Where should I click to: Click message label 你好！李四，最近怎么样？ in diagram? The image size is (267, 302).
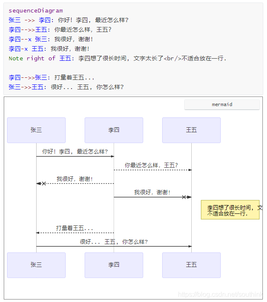point(75,151)
